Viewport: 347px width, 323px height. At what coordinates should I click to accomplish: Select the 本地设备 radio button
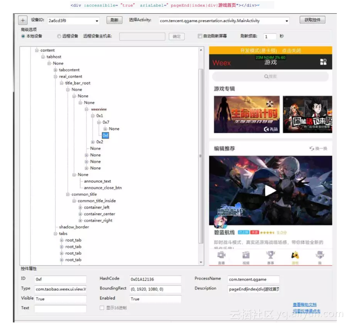(23, 36)
